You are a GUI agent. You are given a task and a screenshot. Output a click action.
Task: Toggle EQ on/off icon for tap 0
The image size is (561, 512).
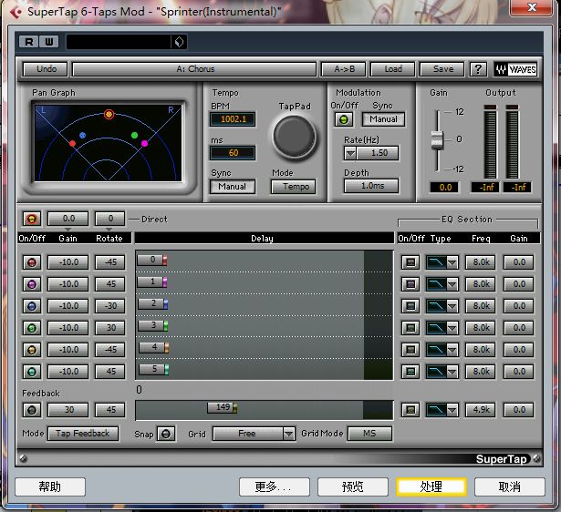410,262
